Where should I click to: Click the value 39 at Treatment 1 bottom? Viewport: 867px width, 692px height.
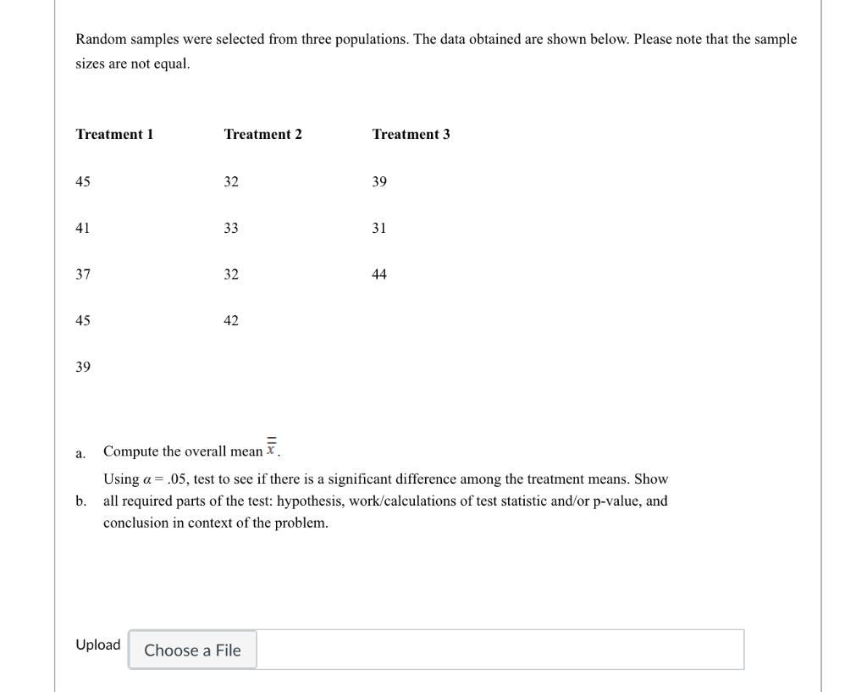(x=80, y=367)
